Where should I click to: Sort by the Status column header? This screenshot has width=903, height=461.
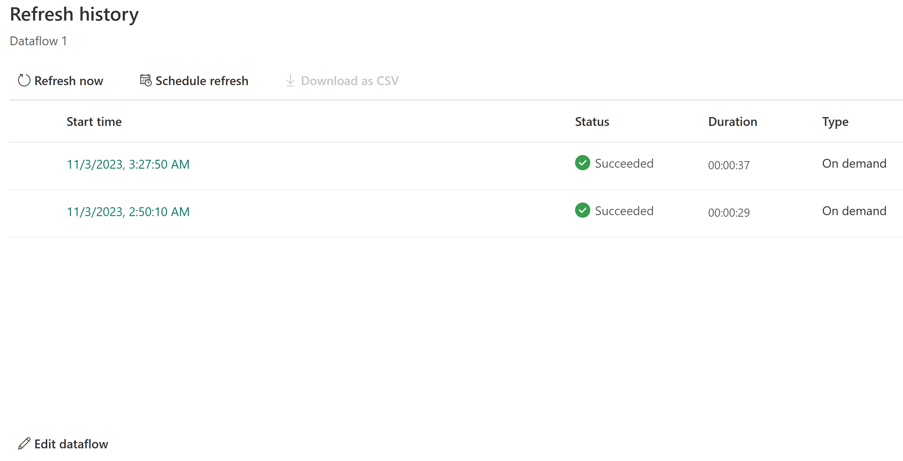click(x=592, y=122)
